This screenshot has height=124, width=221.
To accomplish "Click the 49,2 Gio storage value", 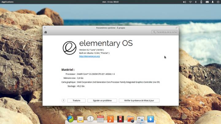I will pyautogui.click(x=81, y=86).
